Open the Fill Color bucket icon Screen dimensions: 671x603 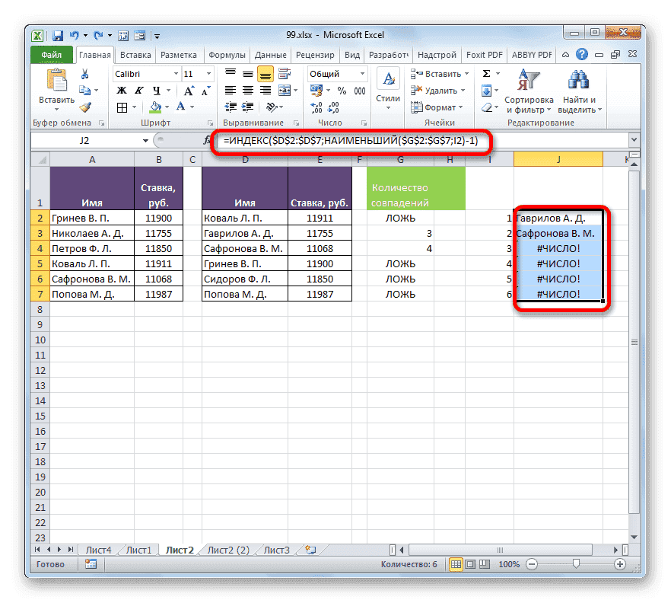154,106
